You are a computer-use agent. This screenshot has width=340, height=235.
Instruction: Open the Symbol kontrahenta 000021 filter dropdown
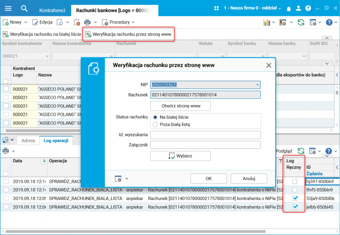[x=47, y=56]
